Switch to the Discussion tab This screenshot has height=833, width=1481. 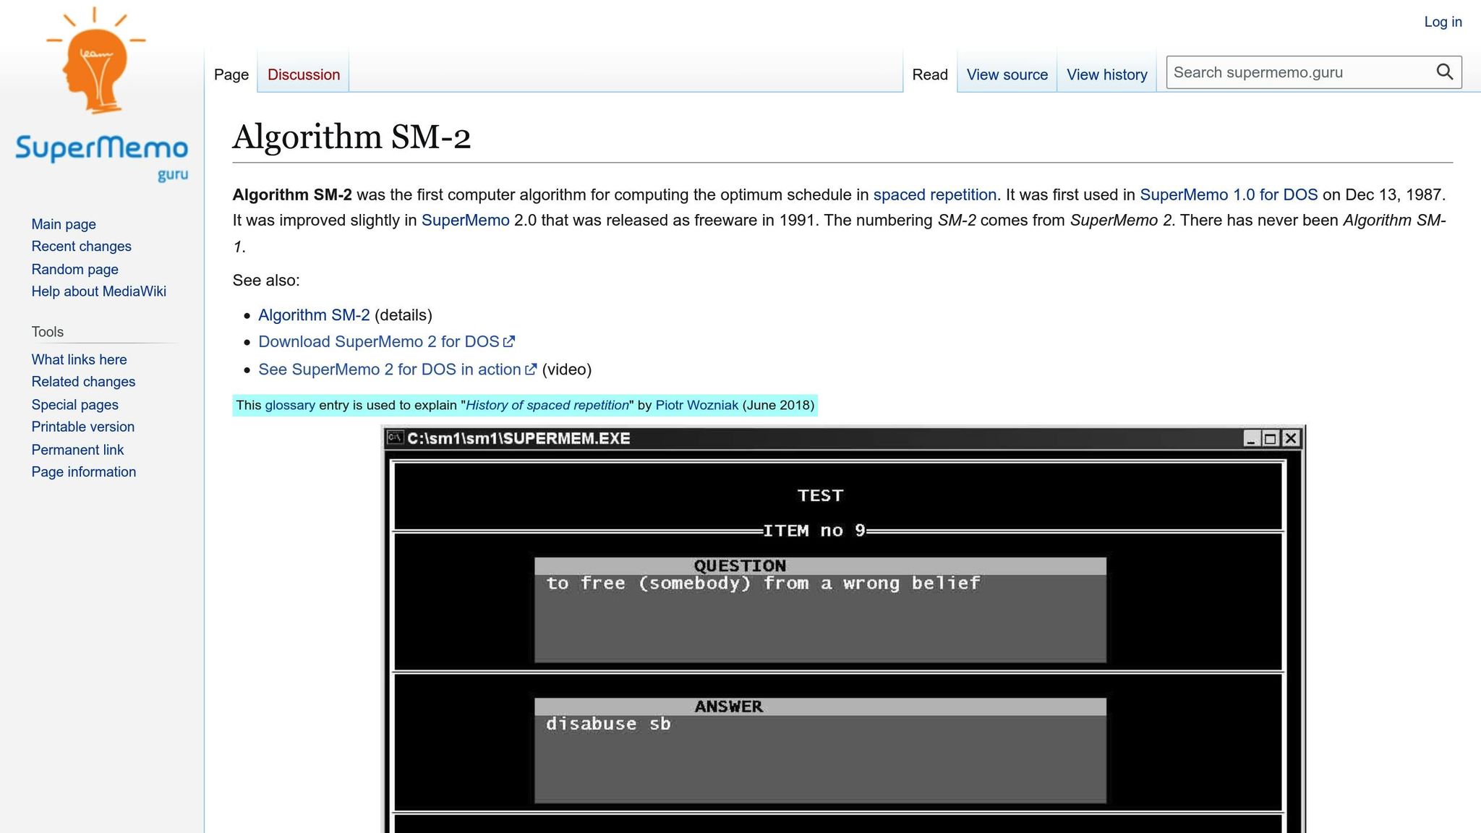click(304, 74)
